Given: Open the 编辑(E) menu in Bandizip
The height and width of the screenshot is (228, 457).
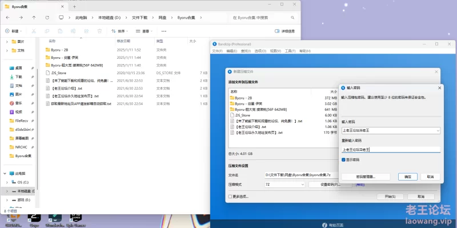Looking at the screenshot, I should (232, 51).
